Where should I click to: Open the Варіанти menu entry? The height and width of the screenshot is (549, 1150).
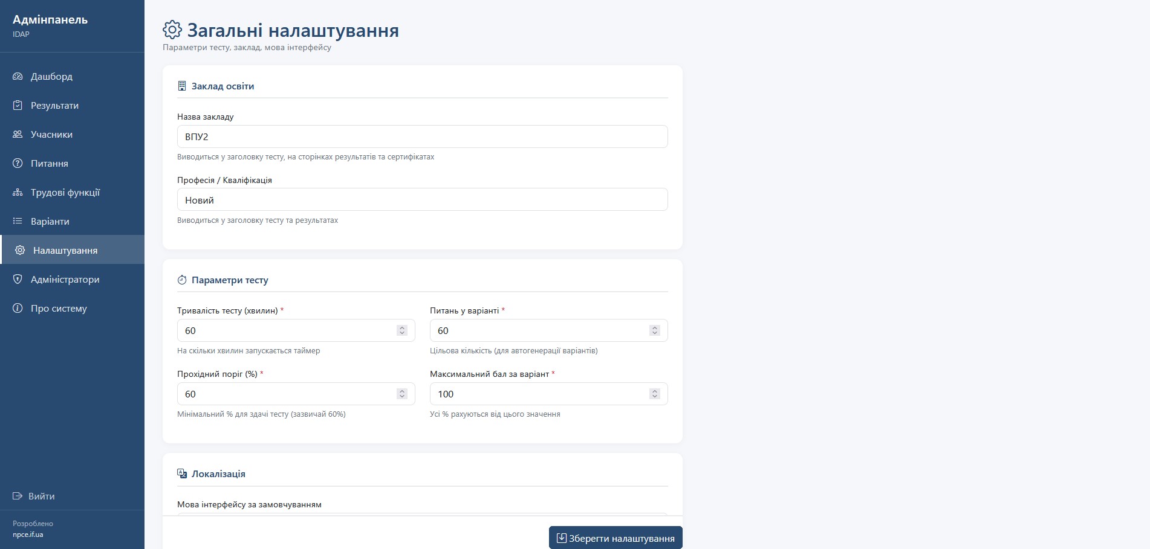click(72, 222)
